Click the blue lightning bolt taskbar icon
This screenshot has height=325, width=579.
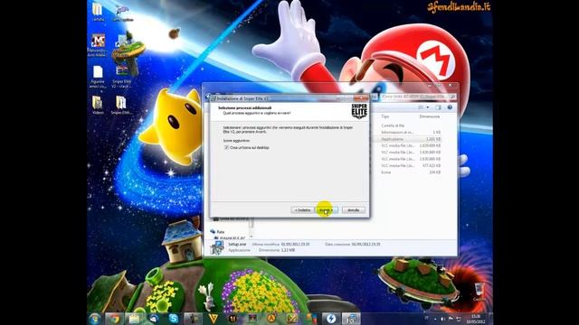point(331,319)
